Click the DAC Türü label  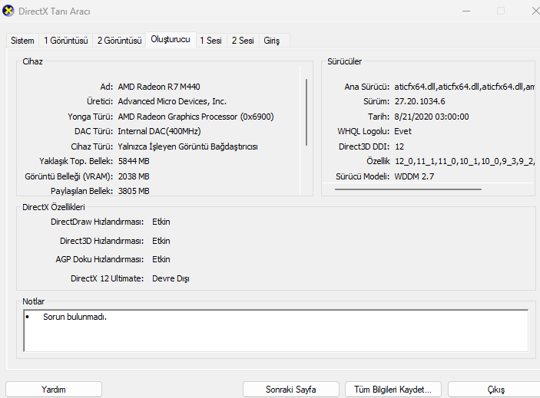[x=94, y=131]
